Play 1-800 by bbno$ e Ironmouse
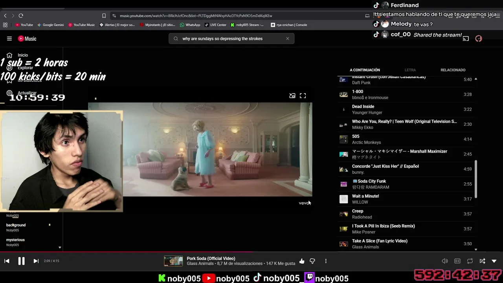 coord(406,94)
